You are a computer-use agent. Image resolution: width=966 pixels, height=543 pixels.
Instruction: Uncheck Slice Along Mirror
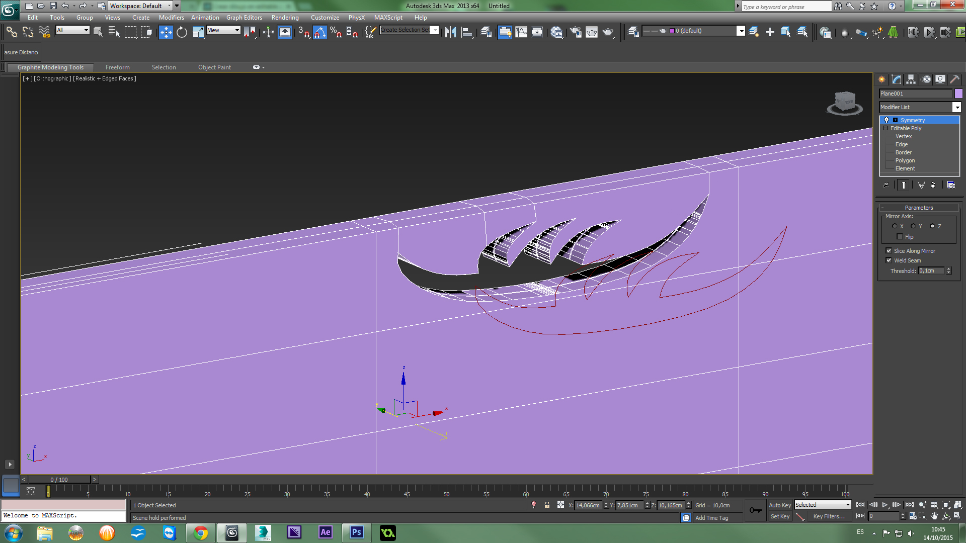point(889,251)
